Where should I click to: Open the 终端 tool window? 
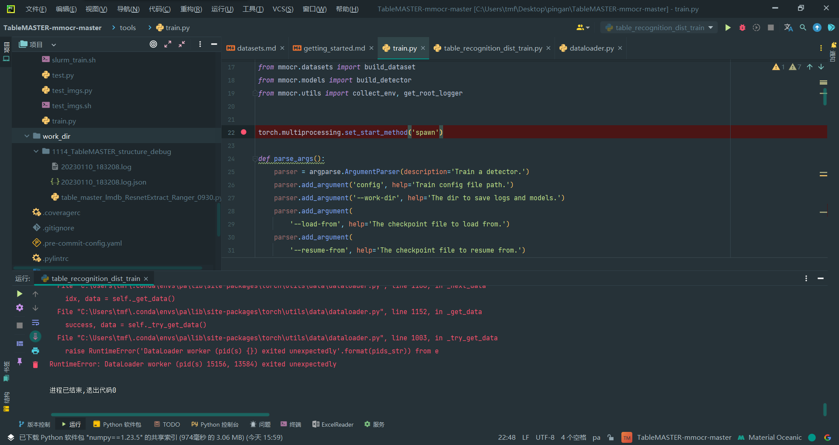(291, 424)
